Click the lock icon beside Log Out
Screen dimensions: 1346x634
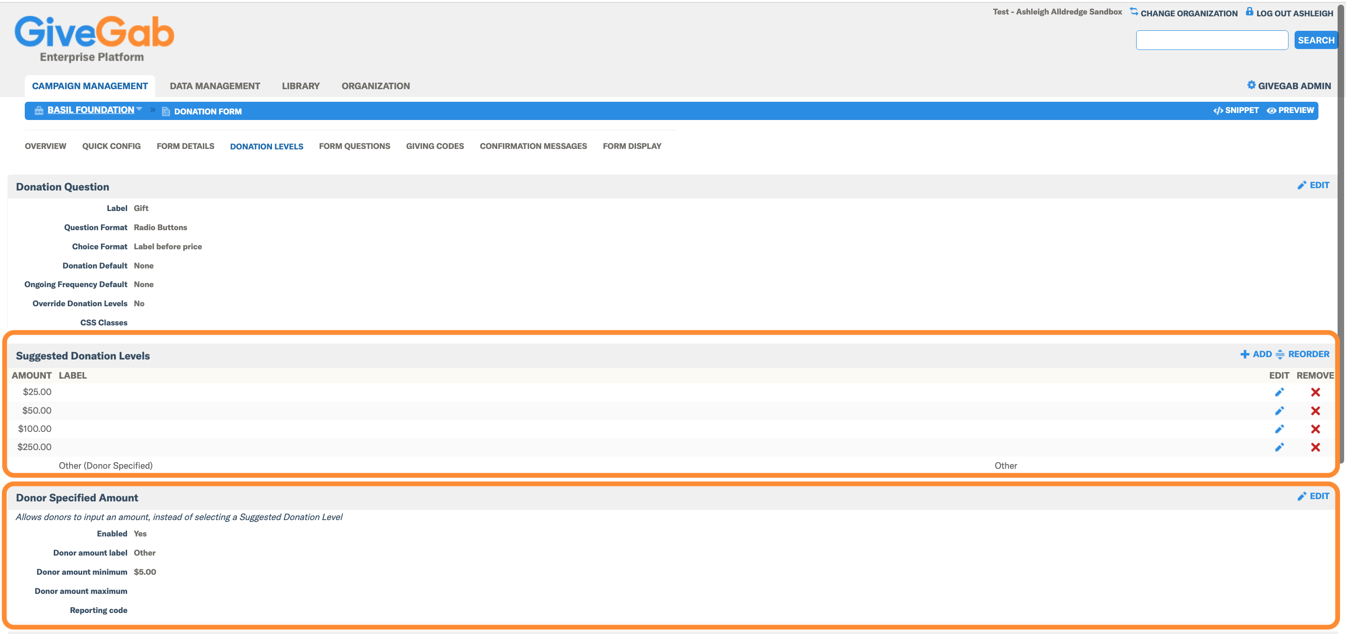point(1249,12)
